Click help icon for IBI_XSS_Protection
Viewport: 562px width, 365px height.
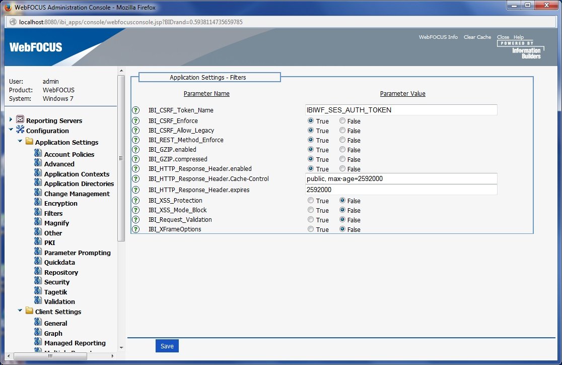pyautogui.click(x=135, y=201)
